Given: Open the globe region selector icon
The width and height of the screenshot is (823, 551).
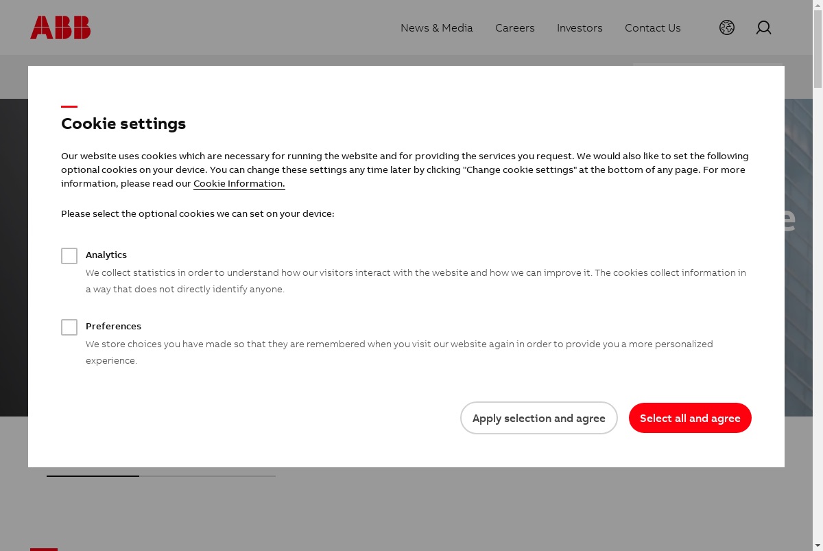Looking at the screenshot, I should [x=727, y=27].
